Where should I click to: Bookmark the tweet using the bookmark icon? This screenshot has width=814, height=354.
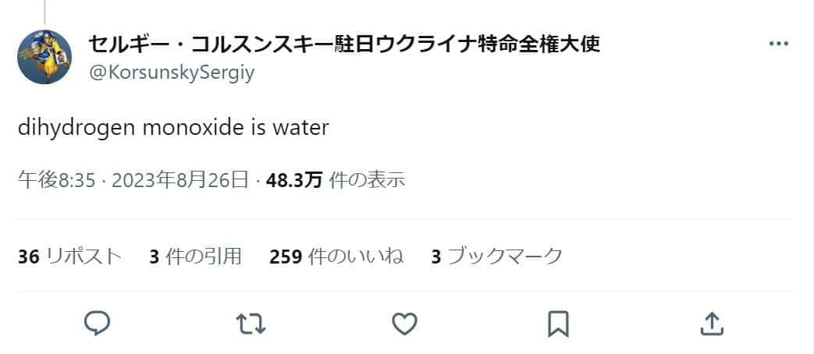pyautogui.click(x=558, y=322)
